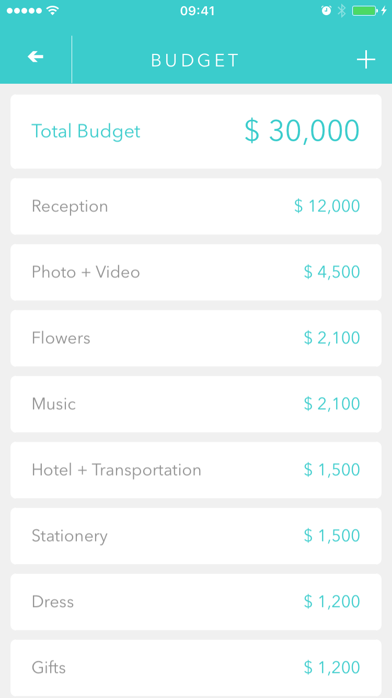Tap the plus icon to add item

366,60
